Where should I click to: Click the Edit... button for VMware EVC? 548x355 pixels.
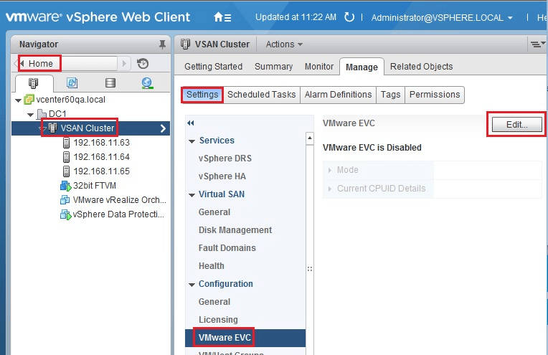click(x=517, y=125)
